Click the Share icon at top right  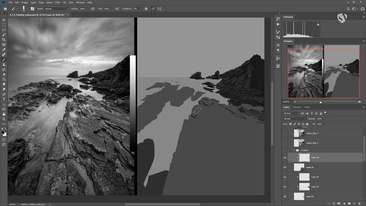point(362,9)
